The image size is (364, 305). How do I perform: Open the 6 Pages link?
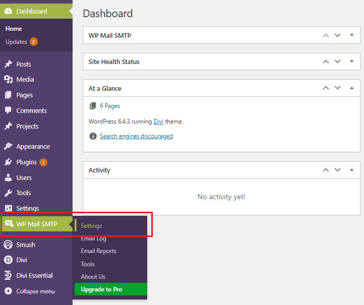tap(110, 106)
